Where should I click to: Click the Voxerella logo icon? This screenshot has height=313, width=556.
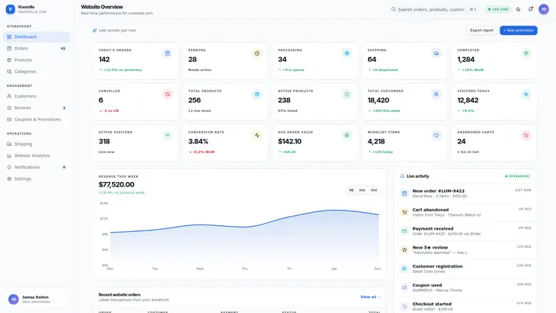(10, 10)
